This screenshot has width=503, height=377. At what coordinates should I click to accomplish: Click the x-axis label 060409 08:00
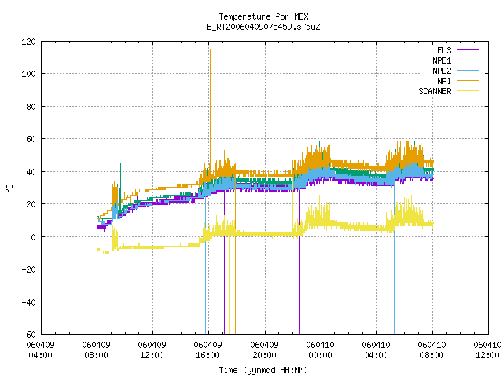coord(96,350)
